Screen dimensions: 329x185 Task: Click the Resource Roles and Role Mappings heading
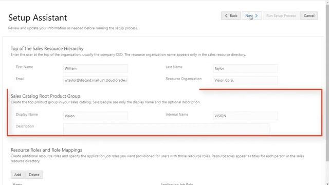pos(46,150)
